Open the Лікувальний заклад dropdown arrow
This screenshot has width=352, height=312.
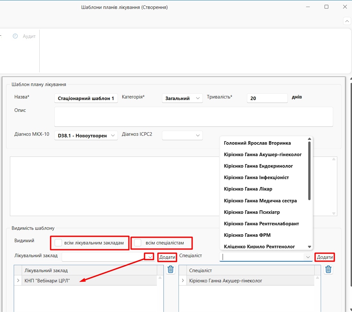coord(150,257)
